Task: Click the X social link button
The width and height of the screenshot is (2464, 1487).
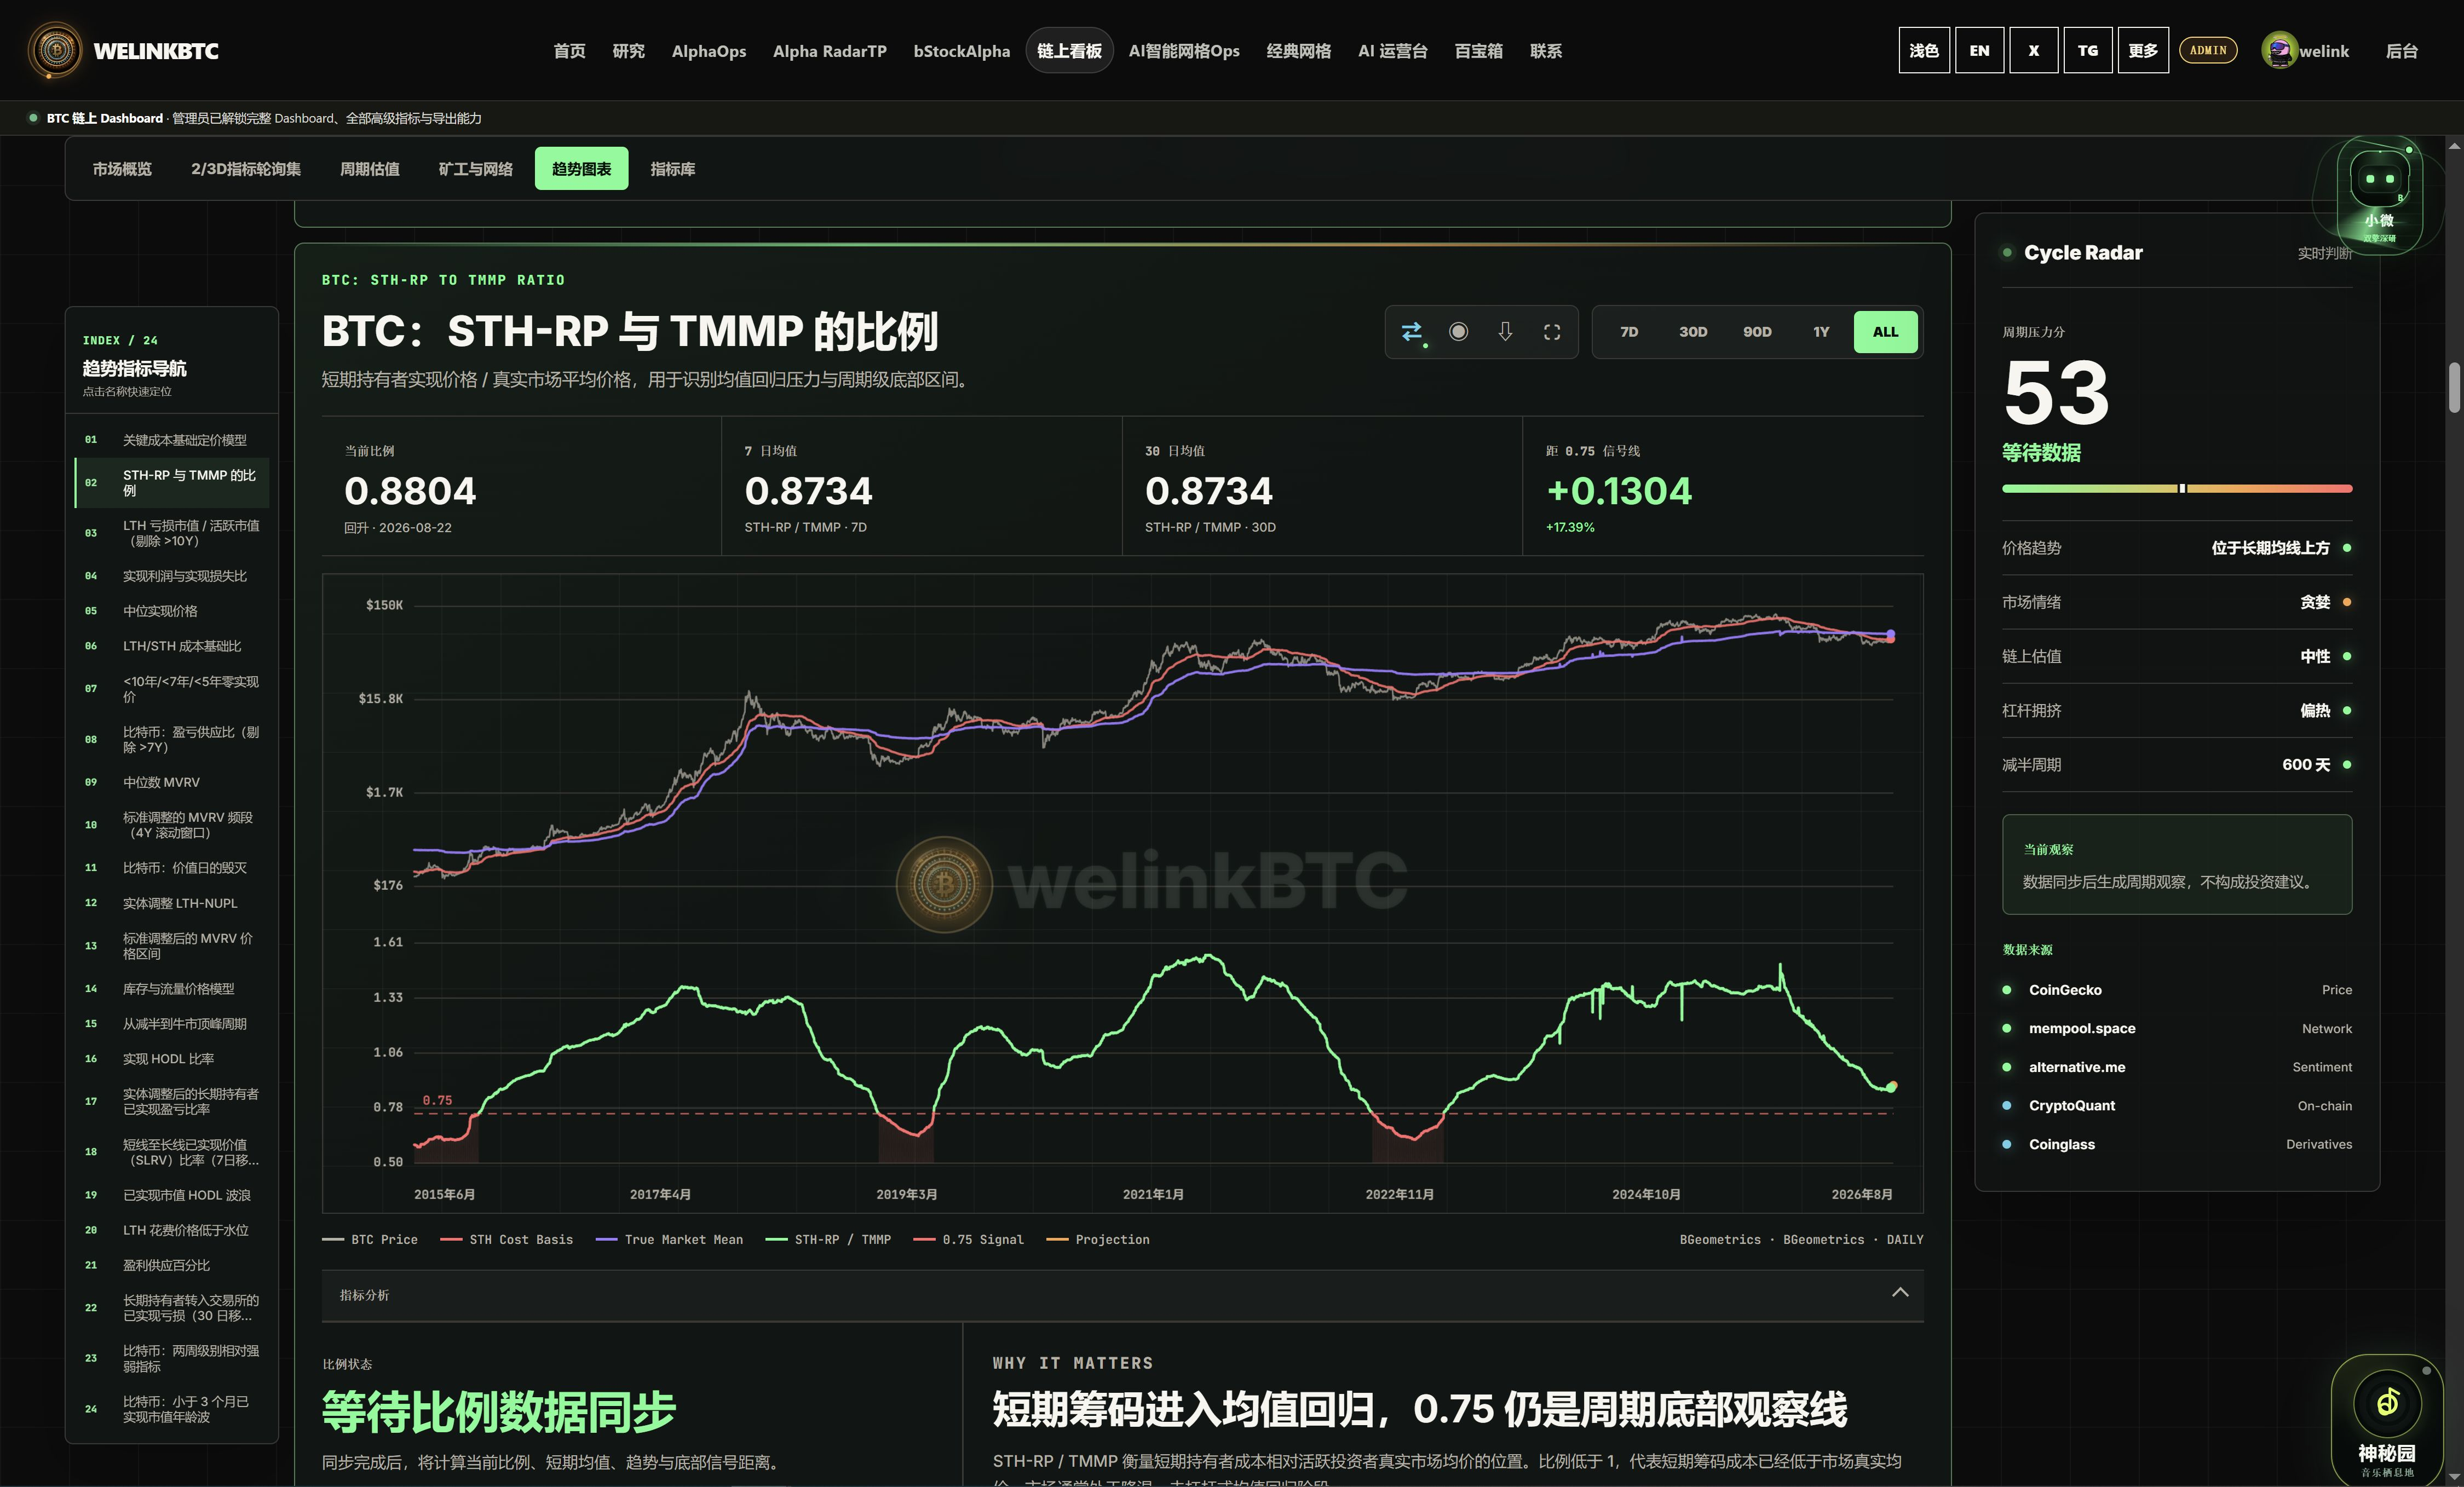Action: 2033,50
